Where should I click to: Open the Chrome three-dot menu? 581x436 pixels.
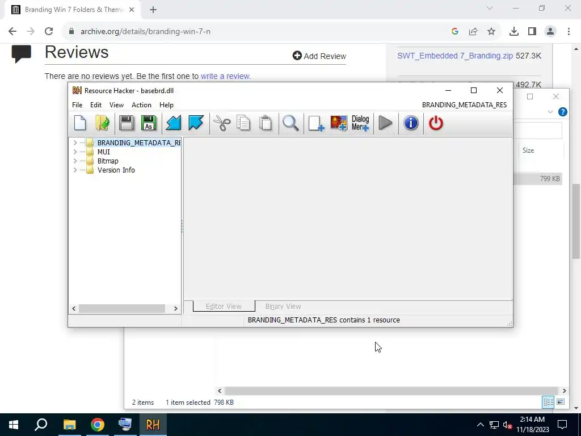569,31
